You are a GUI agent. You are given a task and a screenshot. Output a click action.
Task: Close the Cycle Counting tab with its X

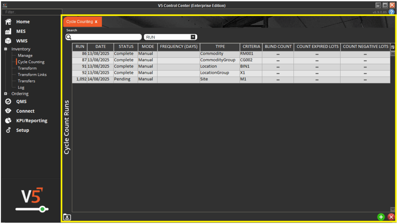96,22
